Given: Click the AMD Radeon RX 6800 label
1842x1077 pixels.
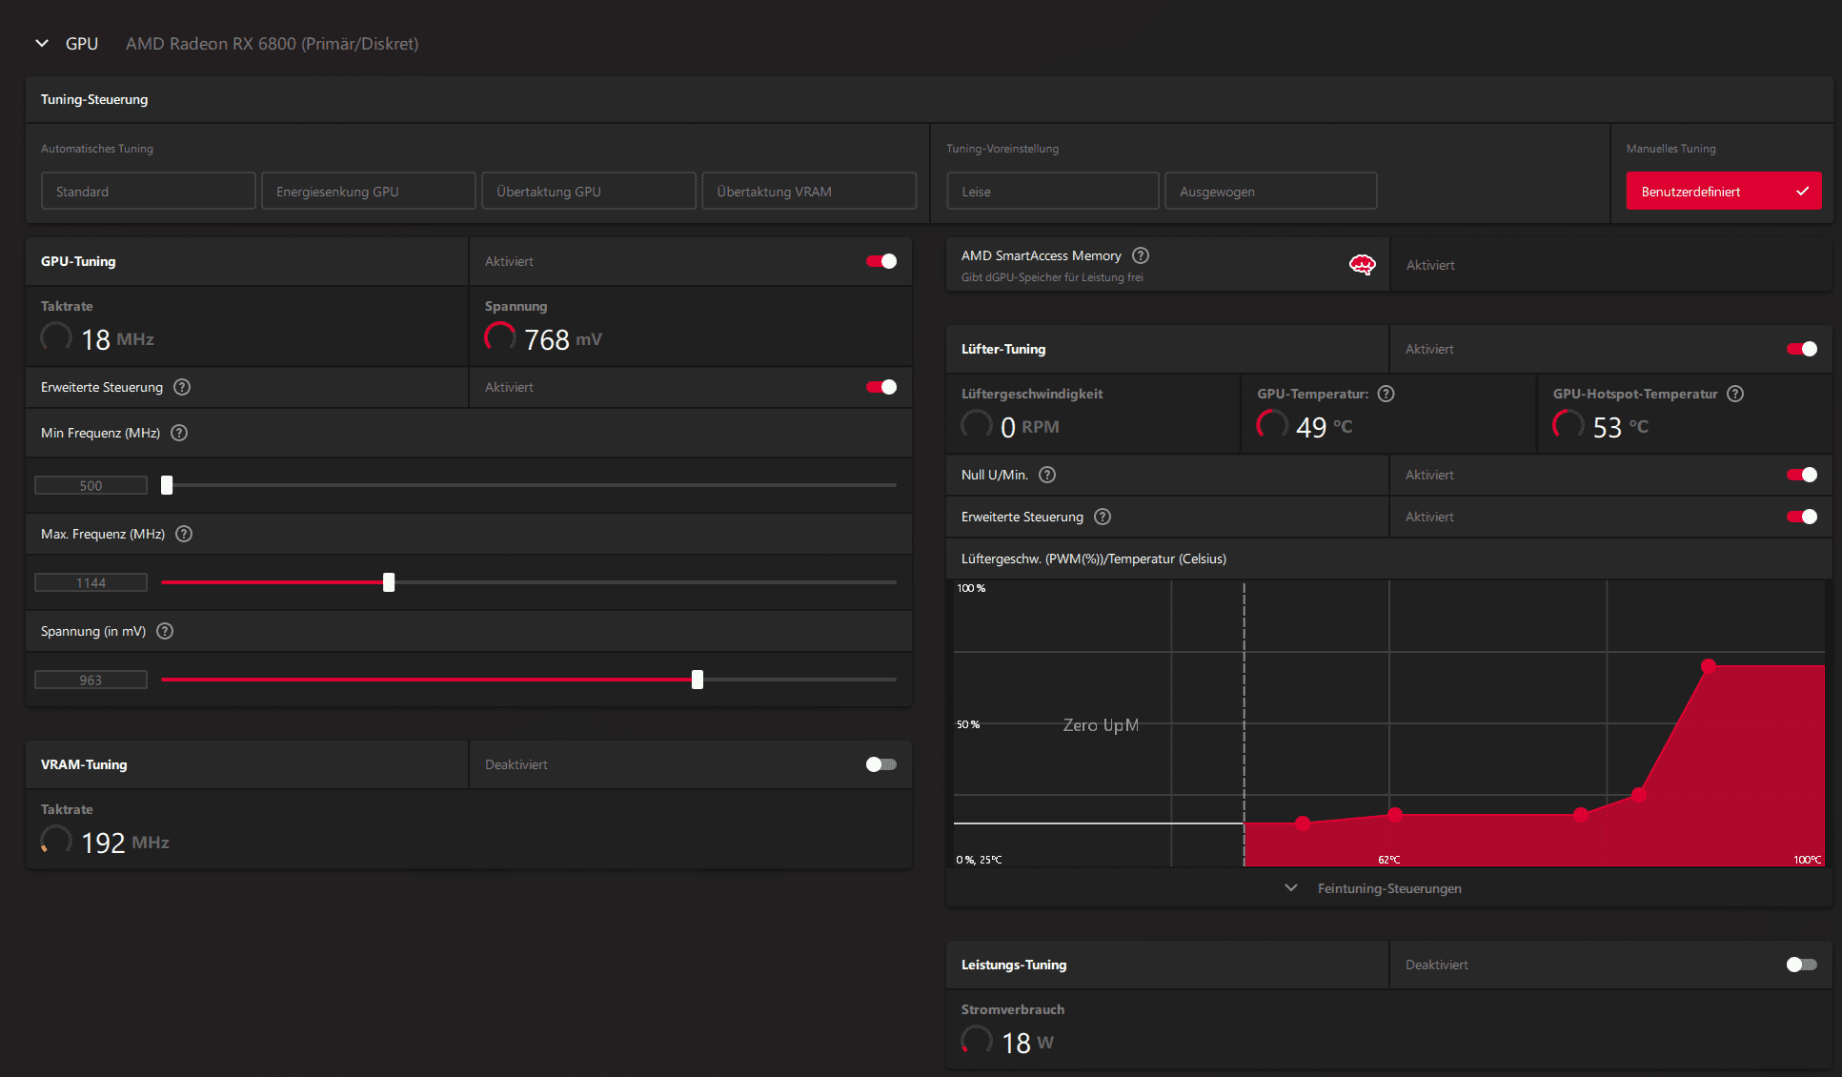Looking at the screenshot, I should click(273, 44).
